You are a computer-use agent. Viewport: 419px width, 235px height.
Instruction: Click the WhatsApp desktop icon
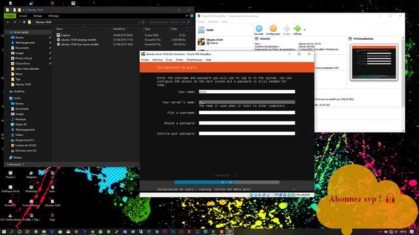[31, 189]
